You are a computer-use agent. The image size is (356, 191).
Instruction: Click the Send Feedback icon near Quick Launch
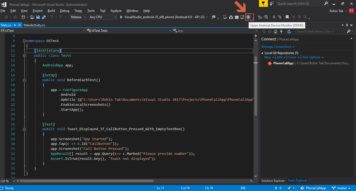coord(272,3)
